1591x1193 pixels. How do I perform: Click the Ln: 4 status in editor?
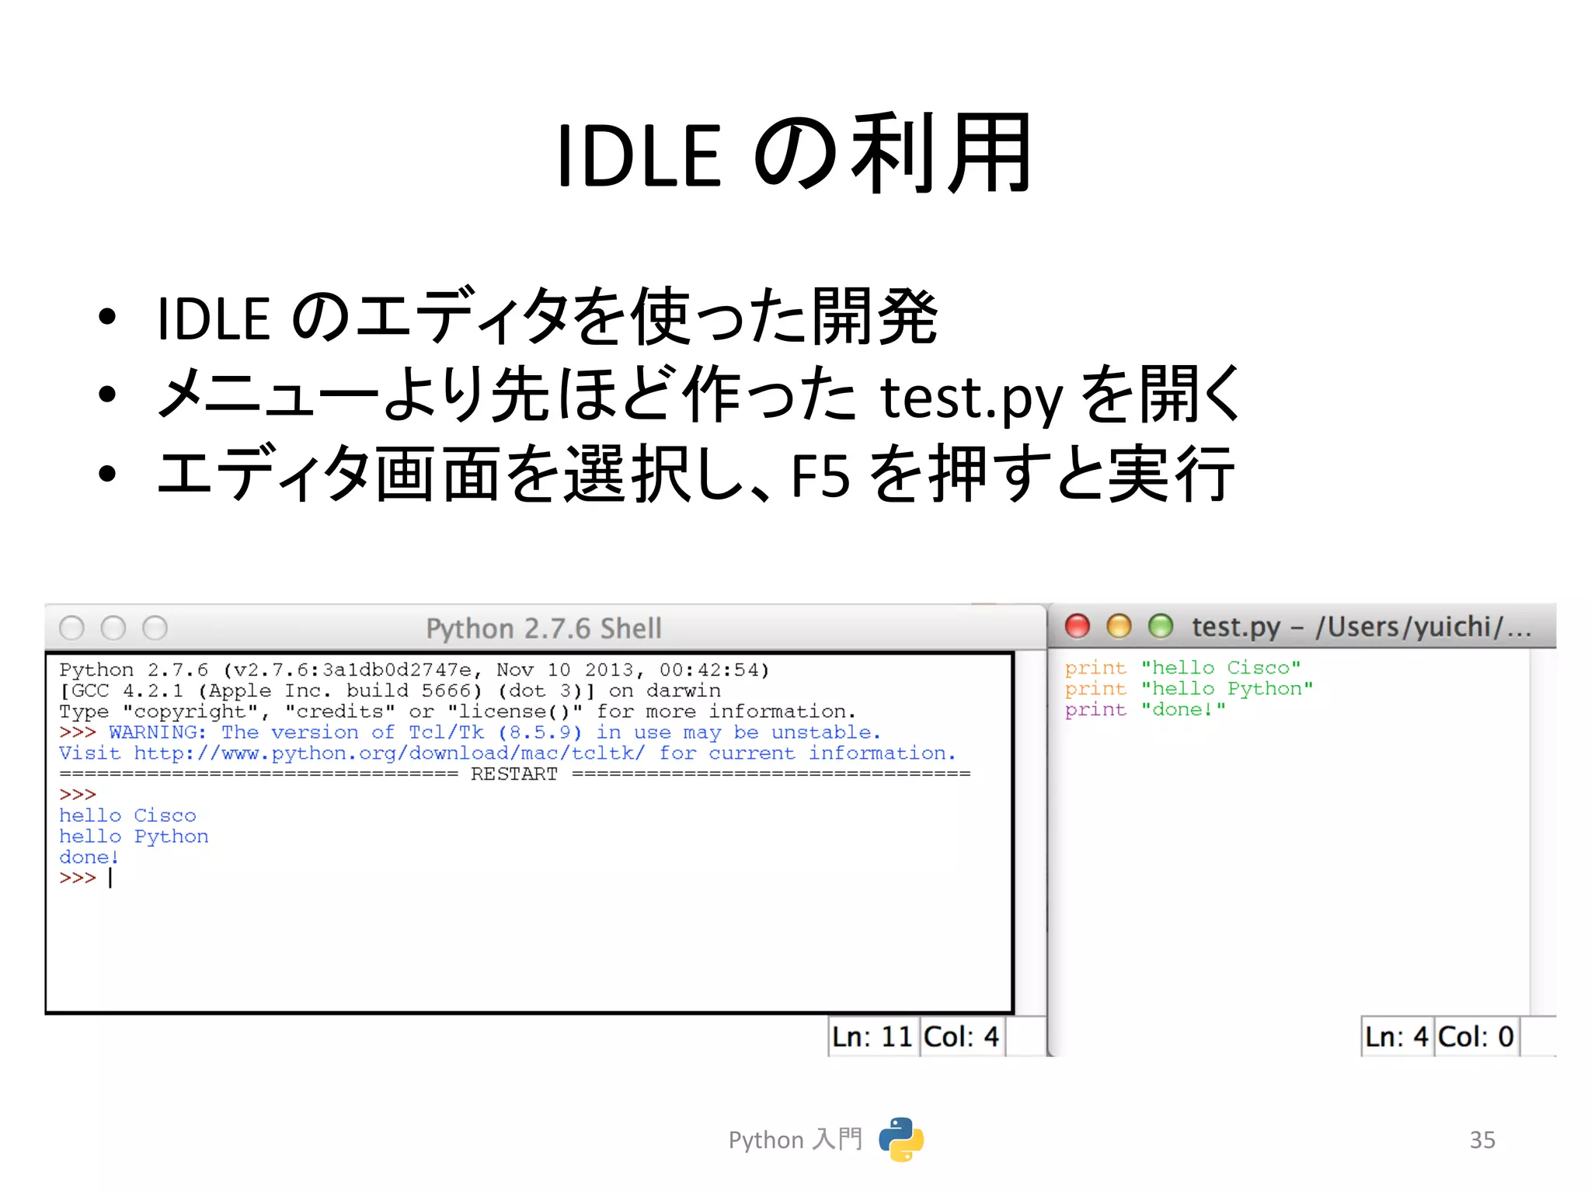coord(1397,1037)
